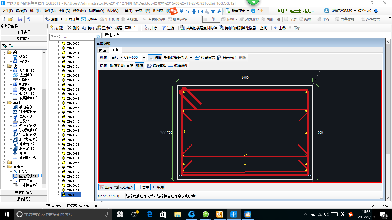
Task: Switch to 属性编辑 tab
Action: 112,35
